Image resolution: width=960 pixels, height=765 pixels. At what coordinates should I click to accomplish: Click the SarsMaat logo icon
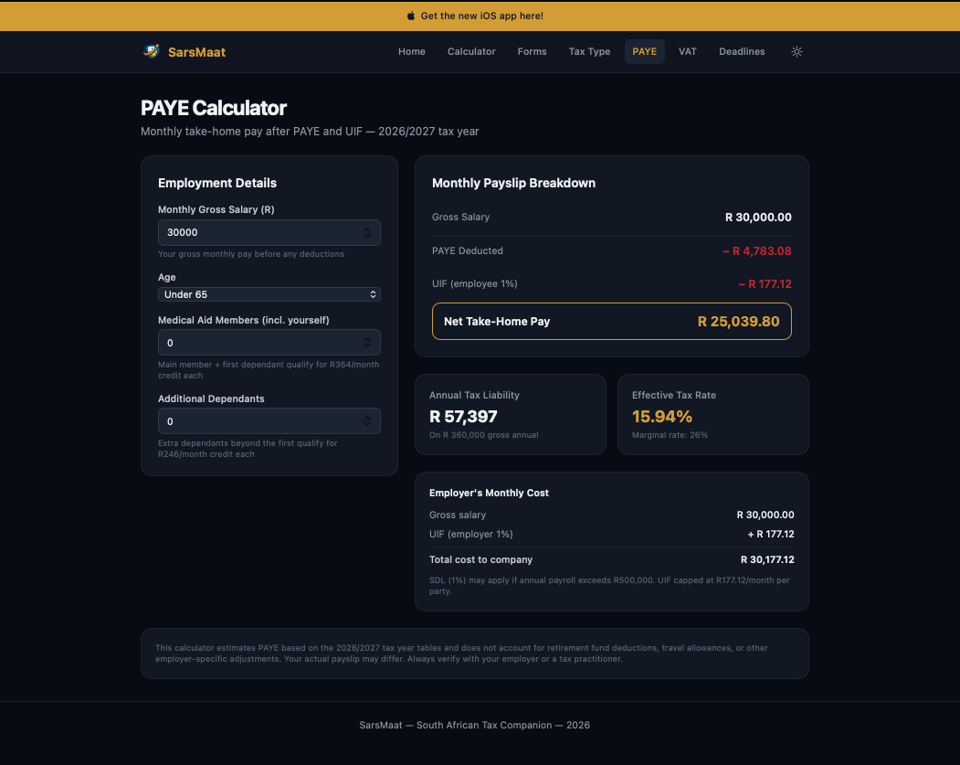click(x=151, y=51)
